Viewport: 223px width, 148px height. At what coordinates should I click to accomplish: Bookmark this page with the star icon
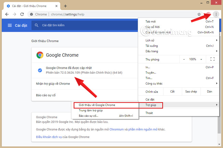point(199,14)
